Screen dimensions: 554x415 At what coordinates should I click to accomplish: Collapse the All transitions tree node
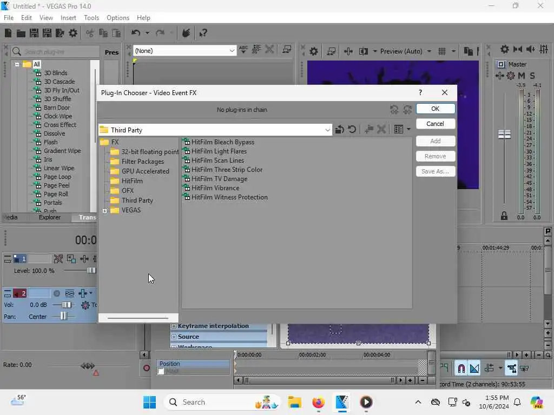17,65
